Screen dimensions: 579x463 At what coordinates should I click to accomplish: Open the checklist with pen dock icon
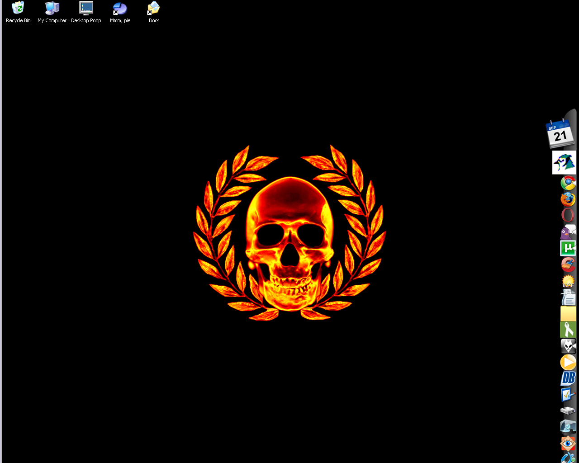point(568,395)
